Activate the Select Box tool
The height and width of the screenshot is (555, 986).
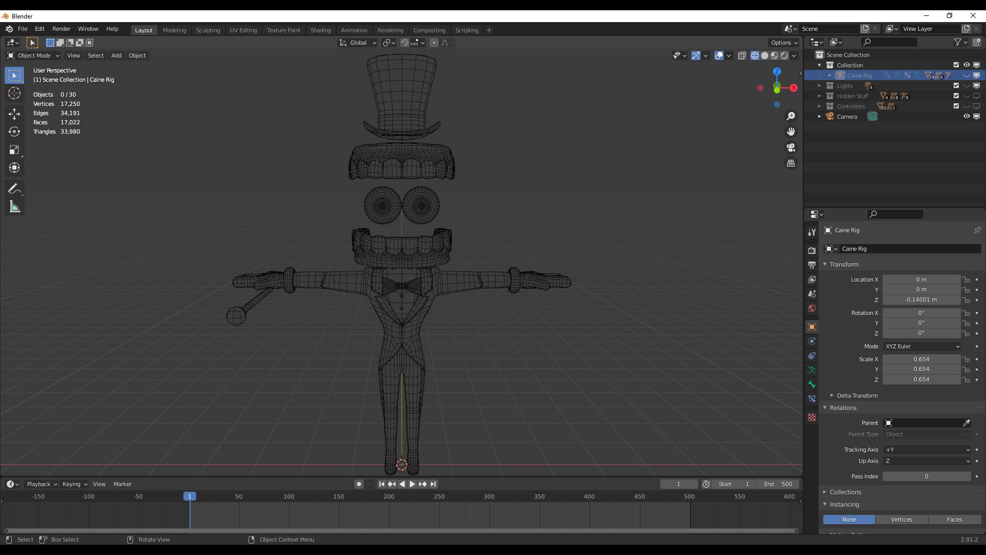tap(14, 76)
